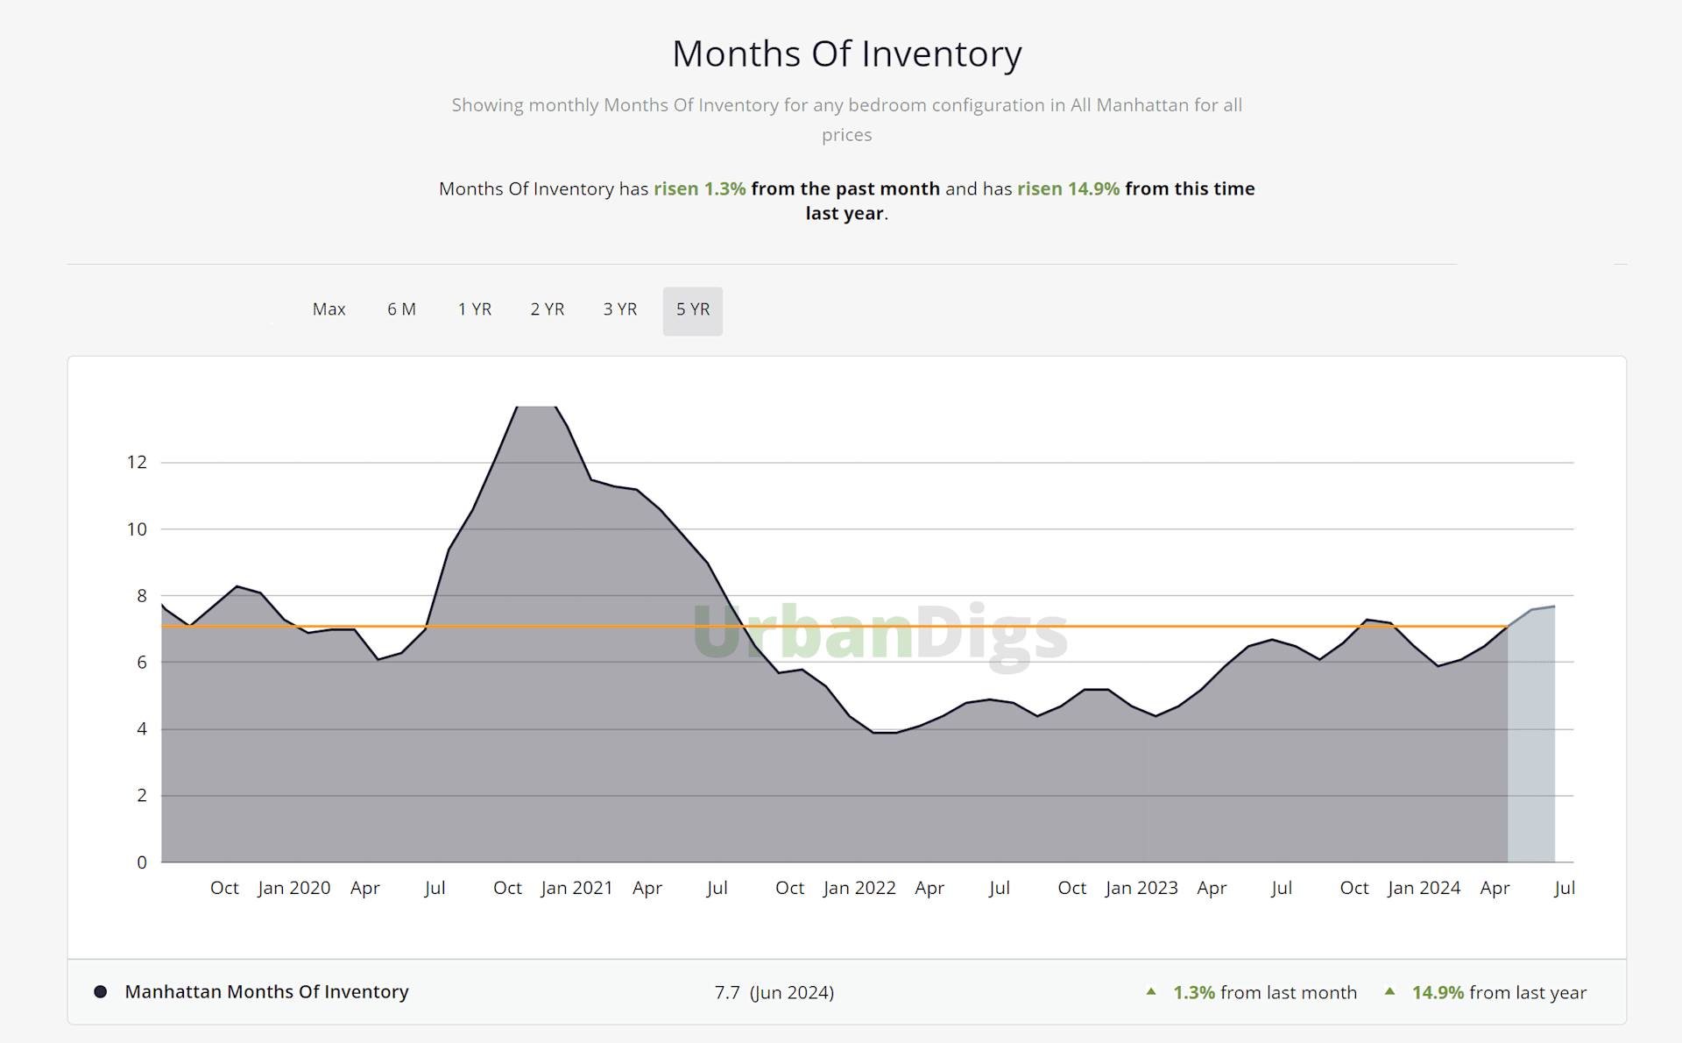Click the active 5 YR button

[692, 310]
